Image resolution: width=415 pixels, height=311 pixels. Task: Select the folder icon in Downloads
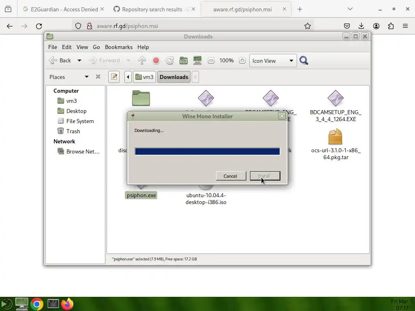pos(141,98)
